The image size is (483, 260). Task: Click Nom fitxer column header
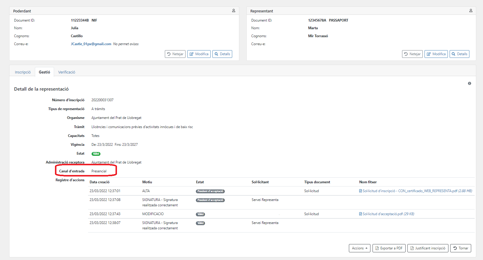click(x=368, y=182)
